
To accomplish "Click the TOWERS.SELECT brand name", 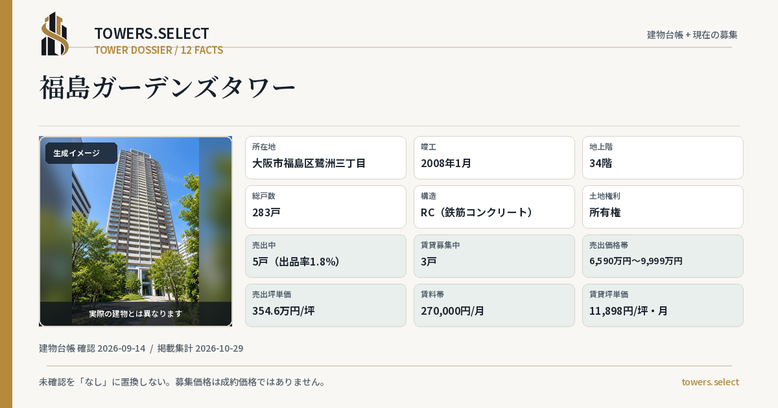I will (152, 34).
